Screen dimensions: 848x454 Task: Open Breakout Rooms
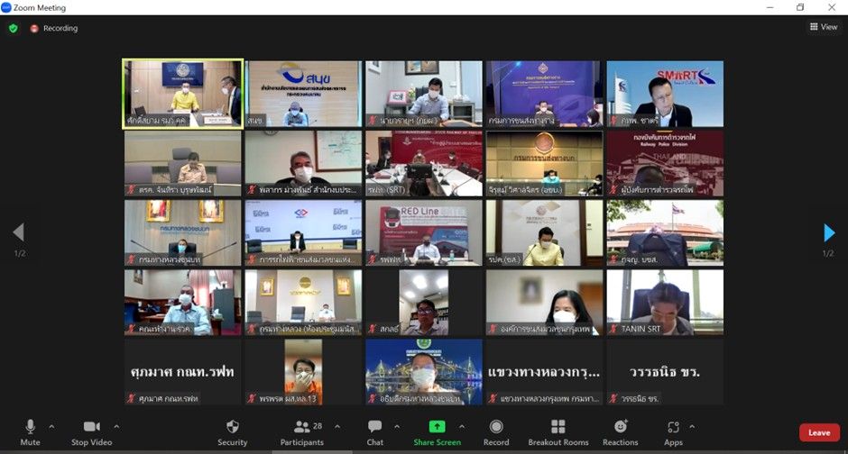click(558, 431)
